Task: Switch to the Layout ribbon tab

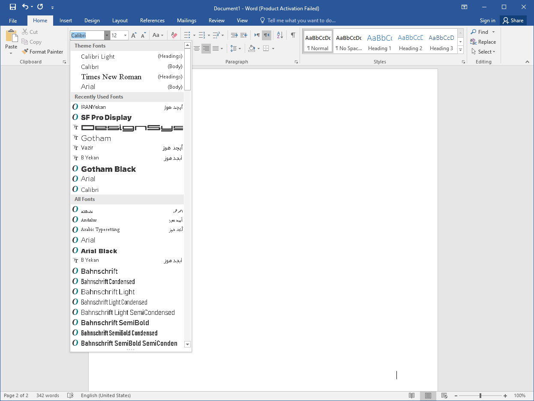Action: tap(120, 21)
